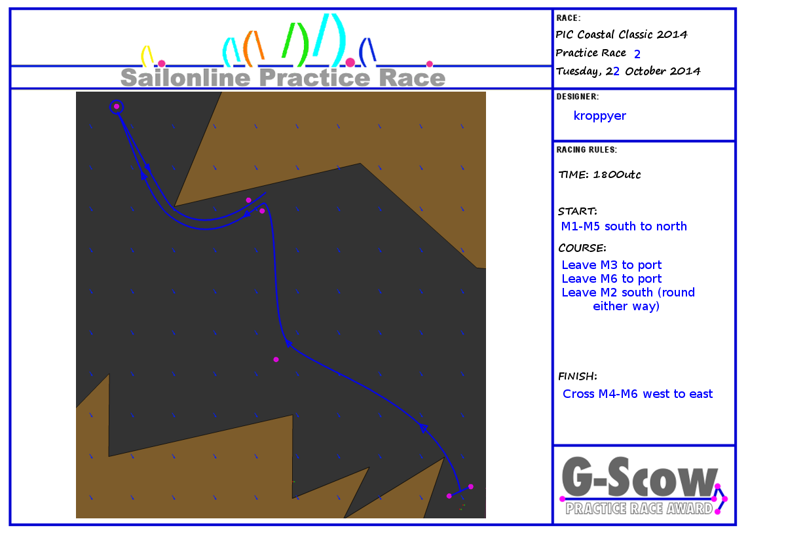Click the circled pink mark at the course's northwest end
Viewport: 786px width, 555px height.
(x=117, y=106)
